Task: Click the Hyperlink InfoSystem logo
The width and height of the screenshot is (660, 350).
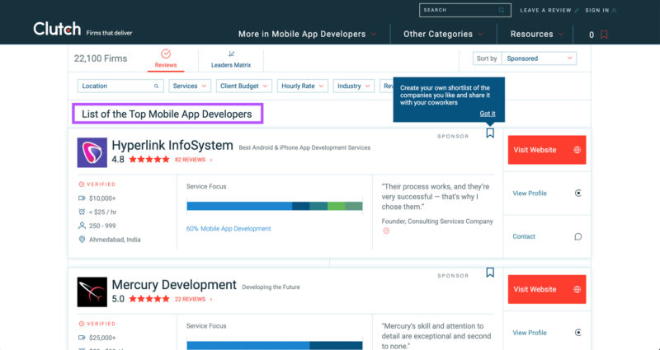Action: tap(92, 152)
